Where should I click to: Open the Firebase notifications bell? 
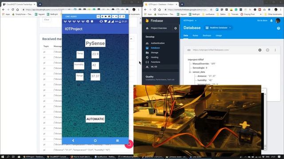pos(271,21)
